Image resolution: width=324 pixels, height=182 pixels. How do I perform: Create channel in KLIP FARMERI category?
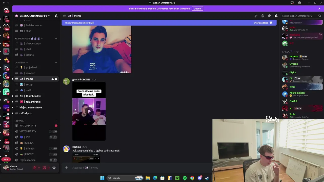tap(56, 39)
